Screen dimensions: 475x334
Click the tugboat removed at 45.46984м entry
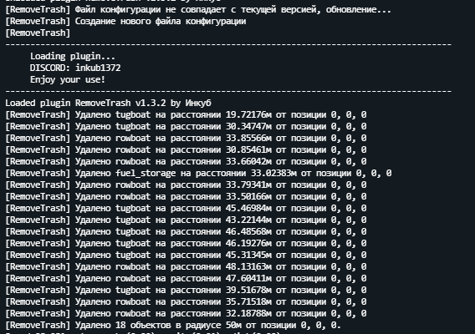tap(186, 209)
